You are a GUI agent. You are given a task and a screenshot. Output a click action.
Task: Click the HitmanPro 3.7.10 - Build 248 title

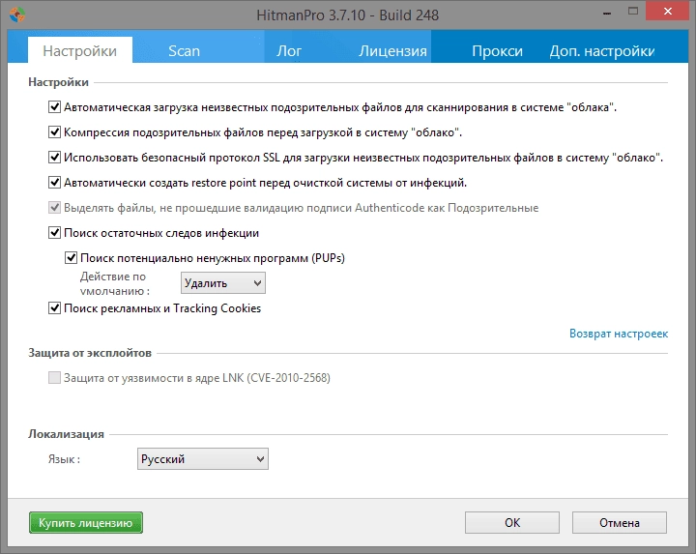[x=348, y=15]
